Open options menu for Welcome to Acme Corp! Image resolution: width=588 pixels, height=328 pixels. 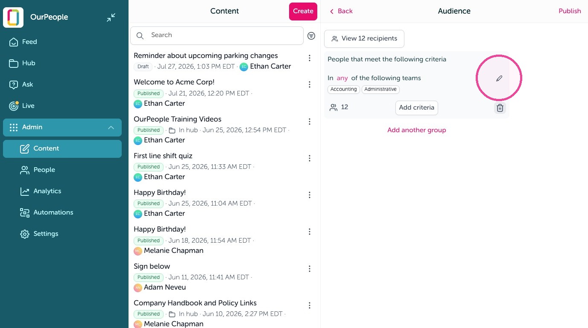pos(310,85)
